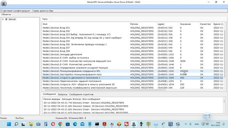228x128 pixels.
Task: Open the terminal window taskbar icon
Action: tap(97, 124)
